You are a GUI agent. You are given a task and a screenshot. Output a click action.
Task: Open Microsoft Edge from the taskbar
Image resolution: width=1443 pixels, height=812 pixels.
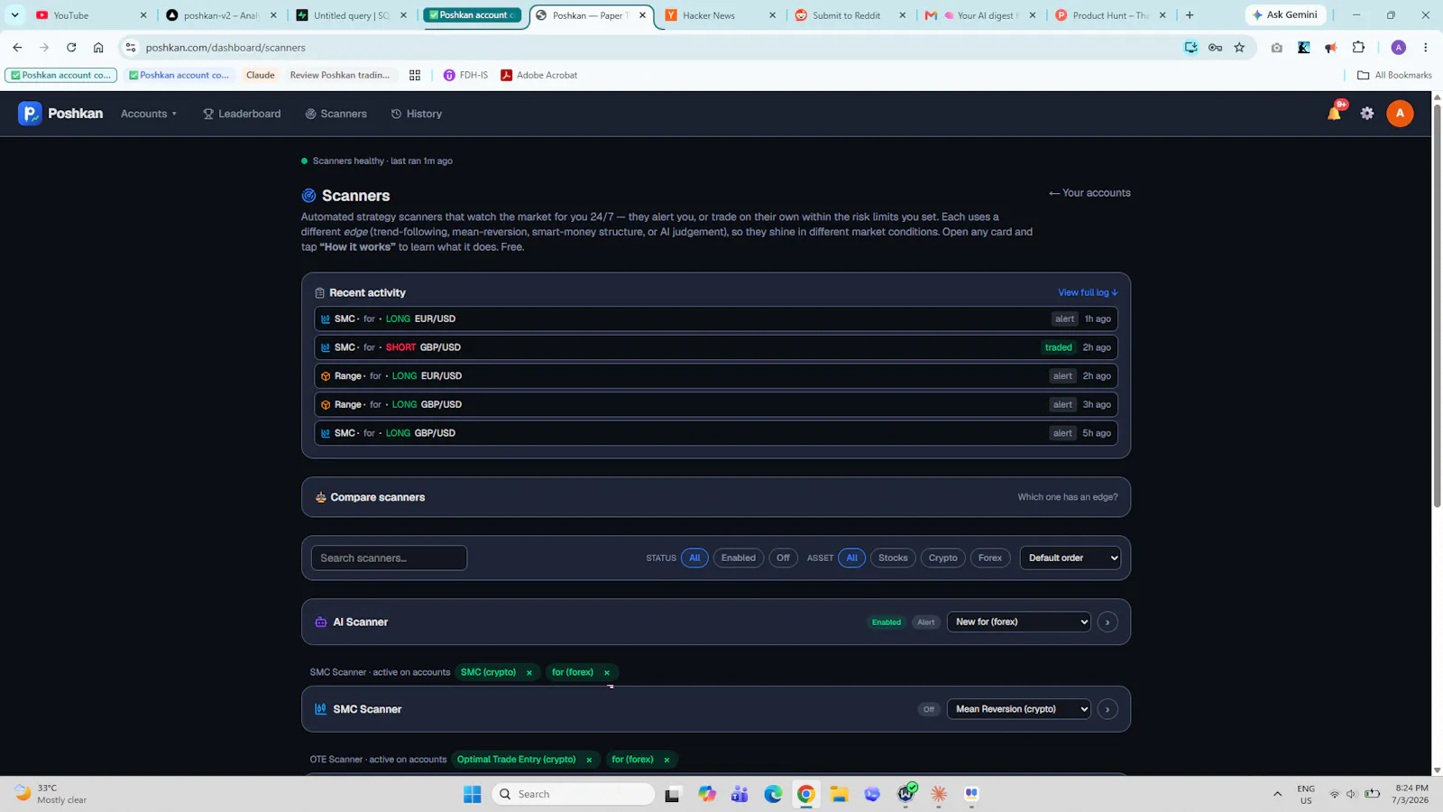point(773,794)
